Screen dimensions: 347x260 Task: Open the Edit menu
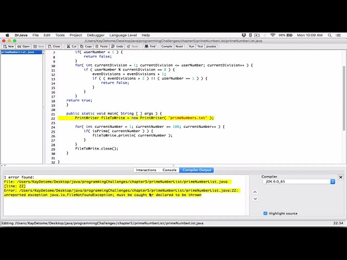pyautogui.click(x=47, y=35)
